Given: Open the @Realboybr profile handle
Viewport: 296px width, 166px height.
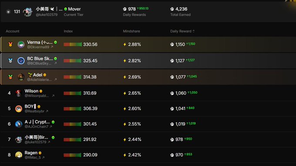Looking at the screenshot, I should point(34,111).
